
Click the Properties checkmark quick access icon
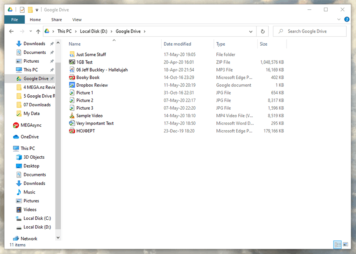pos(22,10)
